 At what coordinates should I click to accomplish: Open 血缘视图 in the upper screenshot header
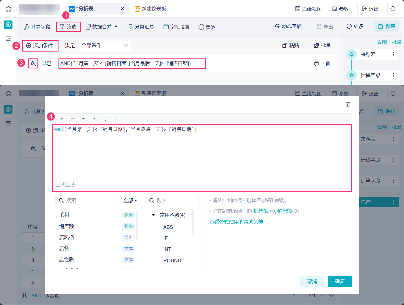point(308,9)
